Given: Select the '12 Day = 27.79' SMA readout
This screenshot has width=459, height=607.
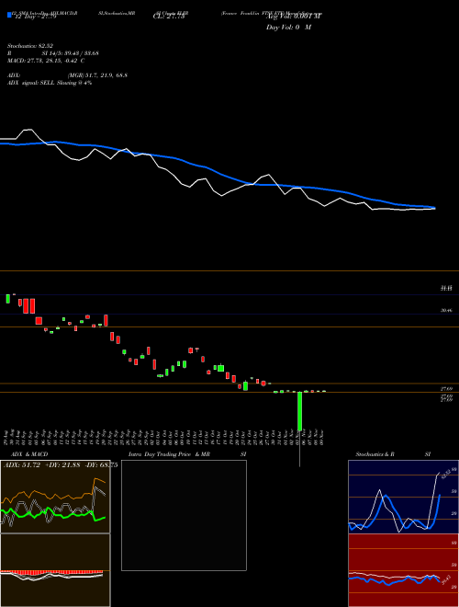Looking at the screenshot, I should pos(36,17).
